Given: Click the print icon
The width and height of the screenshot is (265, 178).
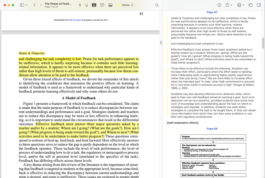Looking at the screenshot, I should click(x=239, y=5).
